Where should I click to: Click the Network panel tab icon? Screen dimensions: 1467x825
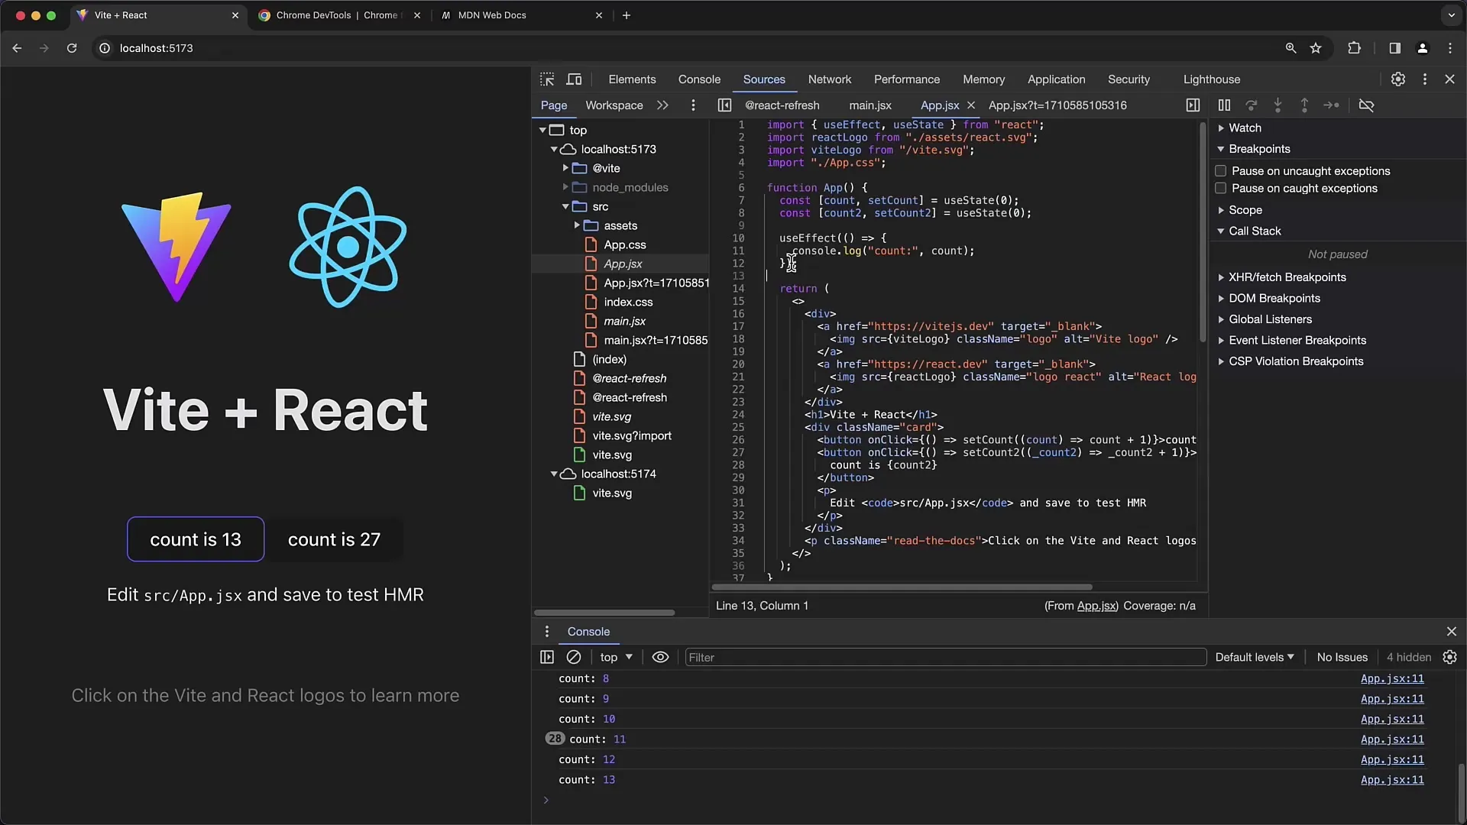coord(829,79)
